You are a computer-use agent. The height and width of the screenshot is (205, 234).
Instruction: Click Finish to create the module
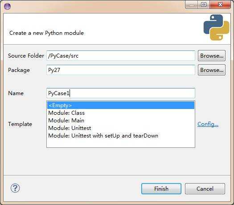pyautogui.click(x=161, y=189)
